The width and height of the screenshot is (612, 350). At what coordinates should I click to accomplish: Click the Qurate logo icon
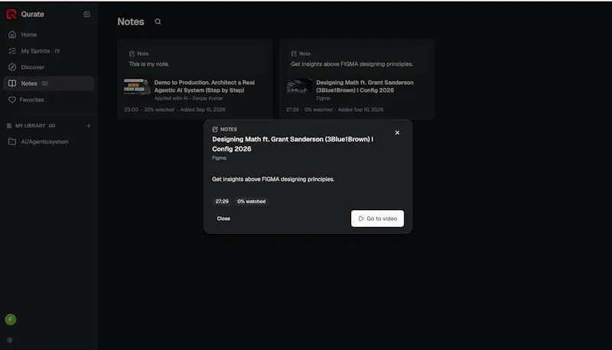11,15
